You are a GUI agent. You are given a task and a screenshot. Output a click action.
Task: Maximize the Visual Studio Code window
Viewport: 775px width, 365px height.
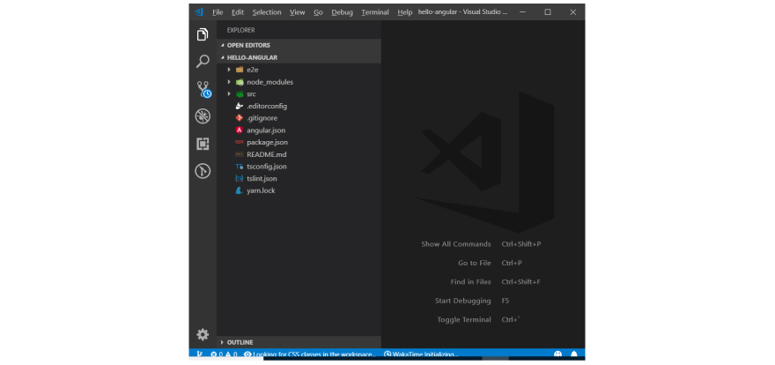tap(548, 12)
